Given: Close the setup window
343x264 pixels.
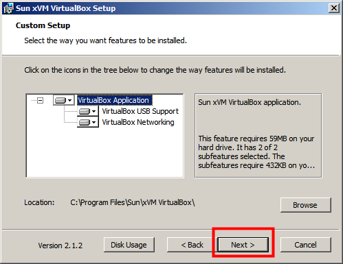Looking at the screenshot, I should tap(334, 8).
